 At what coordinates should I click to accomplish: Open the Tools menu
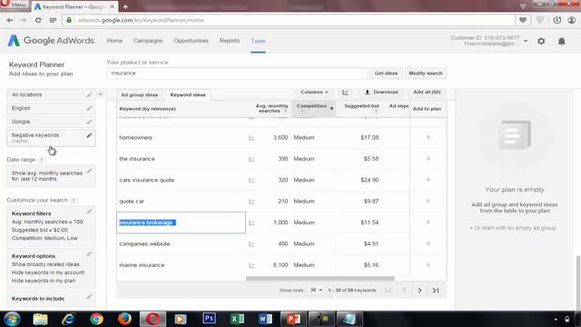coord(258,41)
